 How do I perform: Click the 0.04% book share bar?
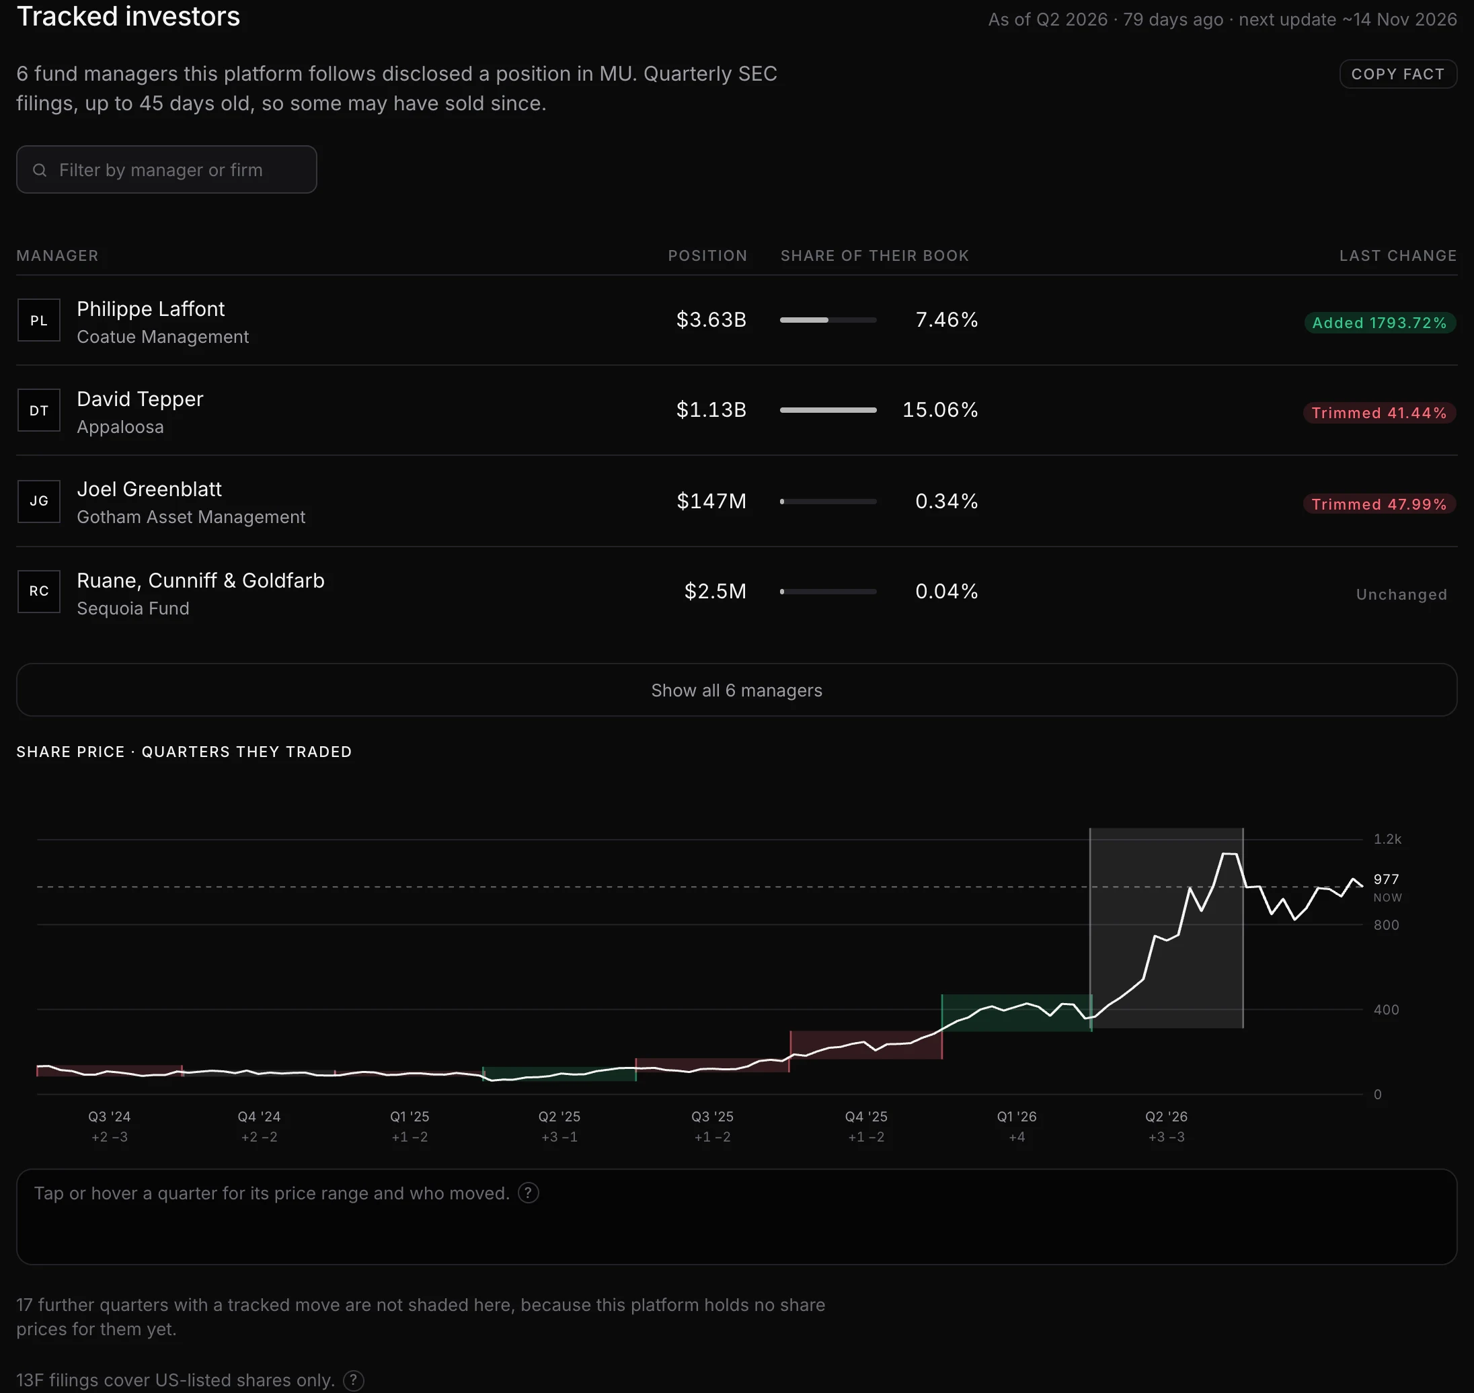828,591
